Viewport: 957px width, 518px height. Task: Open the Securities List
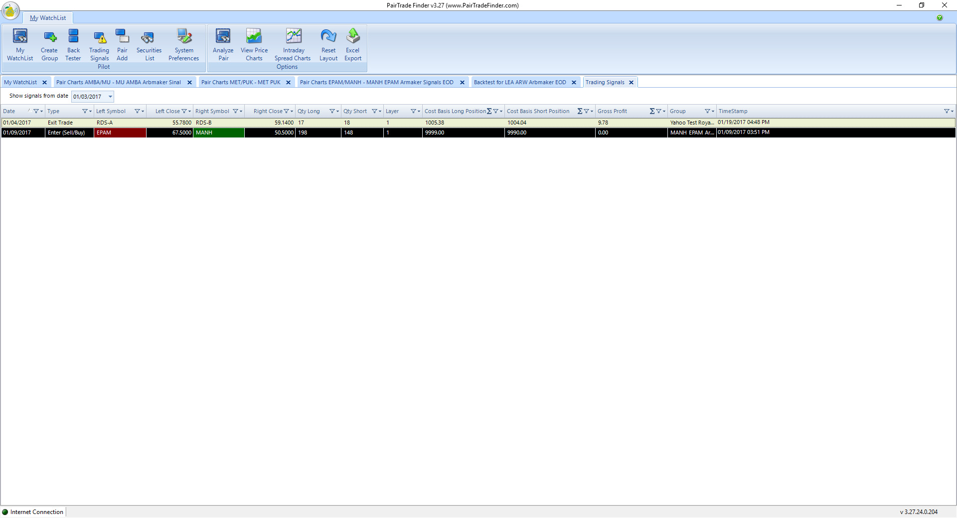(149, 44)
